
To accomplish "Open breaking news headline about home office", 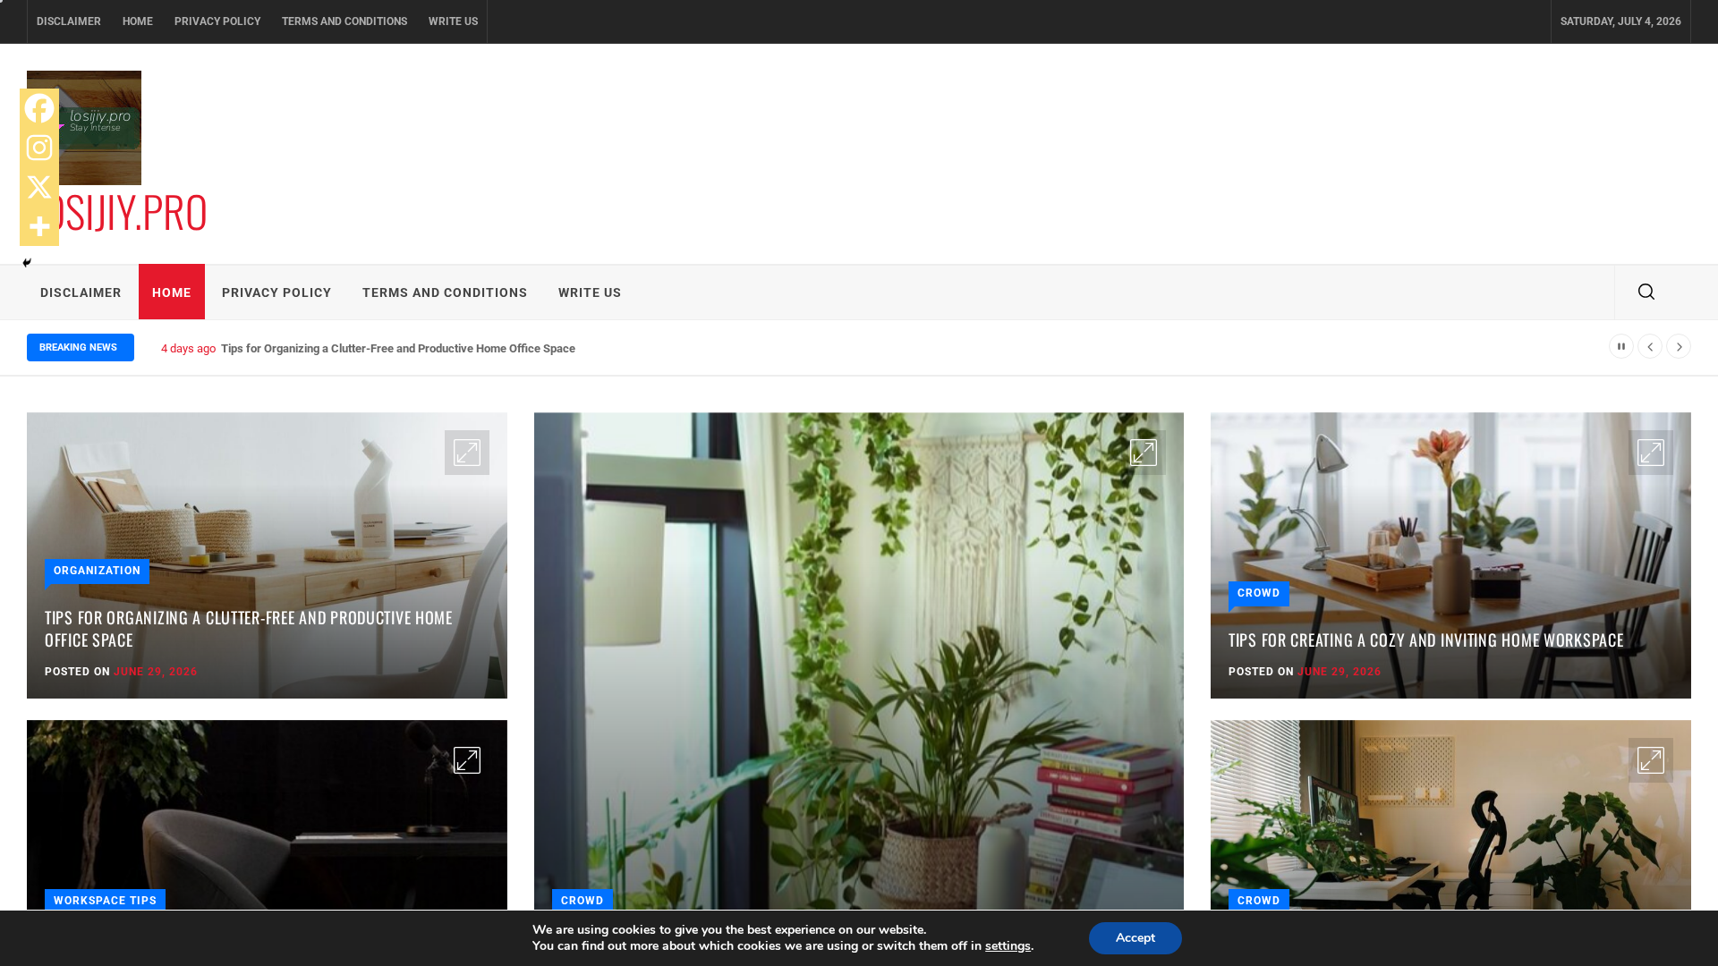I will point(398,349).
